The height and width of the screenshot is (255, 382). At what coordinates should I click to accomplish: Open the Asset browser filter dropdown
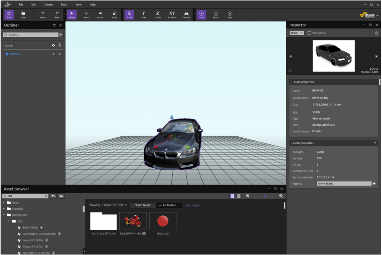tap(53, 196)
